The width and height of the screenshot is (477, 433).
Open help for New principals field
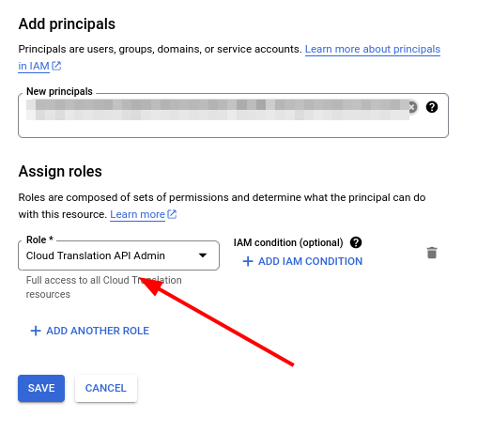(x=432, y=107)
